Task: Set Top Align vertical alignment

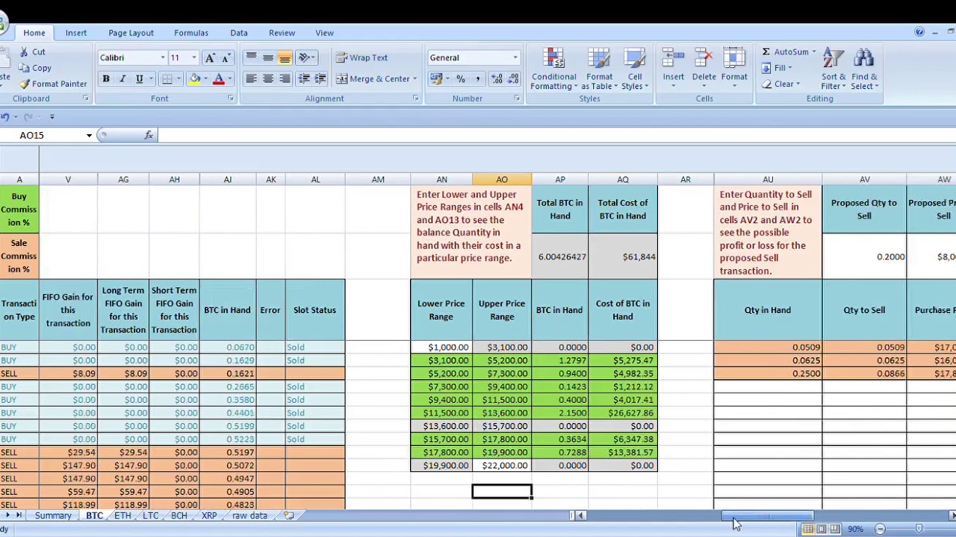Action: pos(251,57)
